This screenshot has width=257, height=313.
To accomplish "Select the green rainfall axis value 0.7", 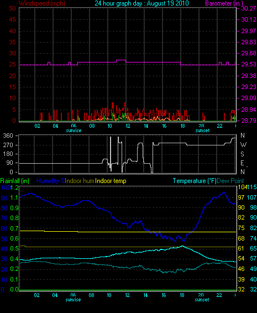I will click(x=14, y=228).
